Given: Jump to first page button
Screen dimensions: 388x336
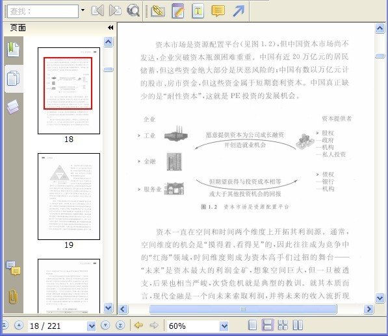Looking at the screenshot, I should click(5, 326).
